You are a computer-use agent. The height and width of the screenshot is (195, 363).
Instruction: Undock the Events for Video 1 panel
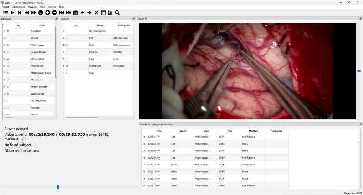[360, 124]
